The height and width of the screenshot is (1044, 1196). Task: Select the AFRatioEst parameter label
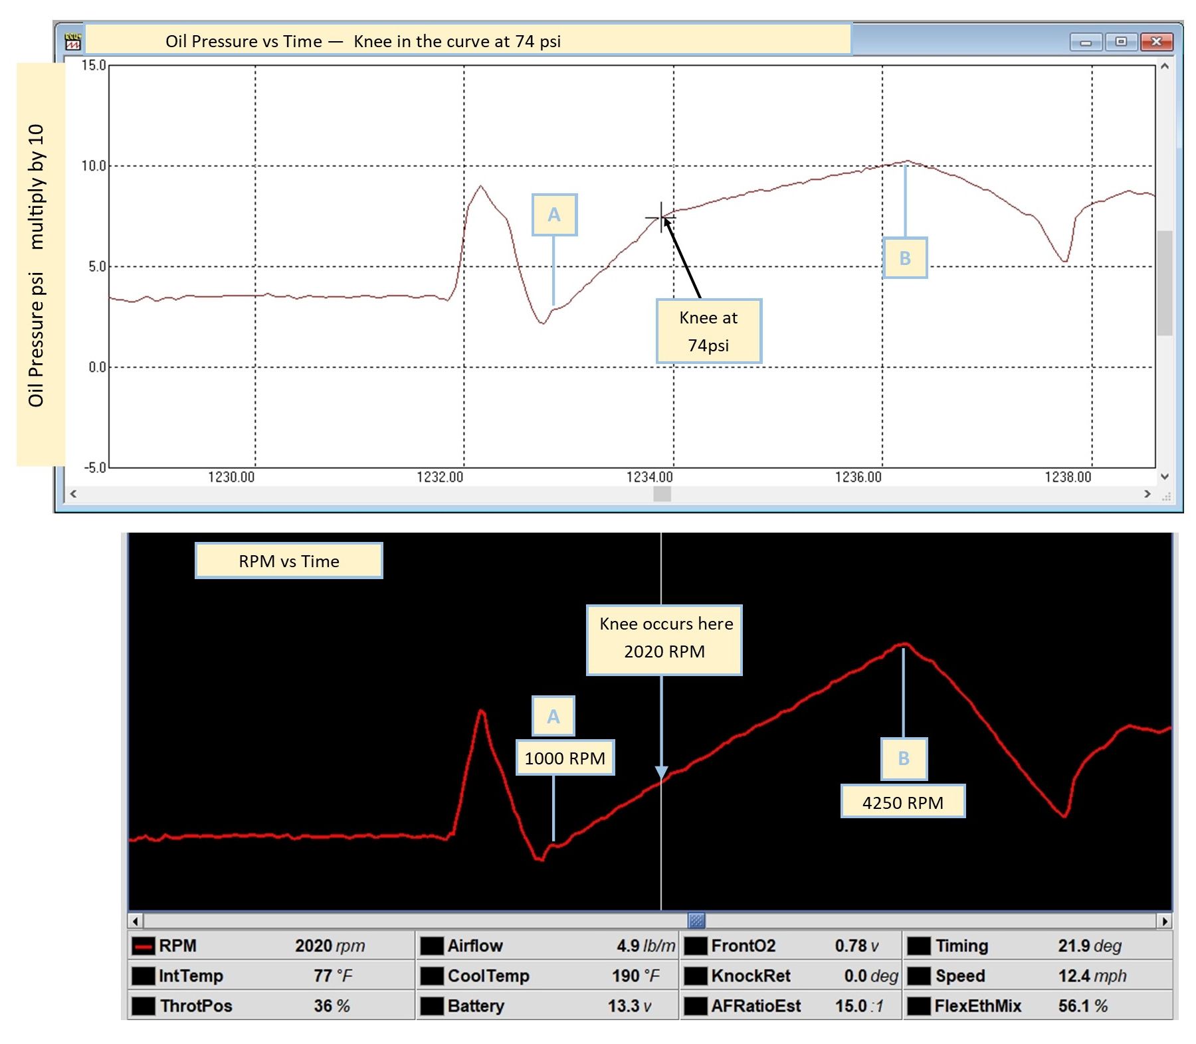pos(756,1005)
